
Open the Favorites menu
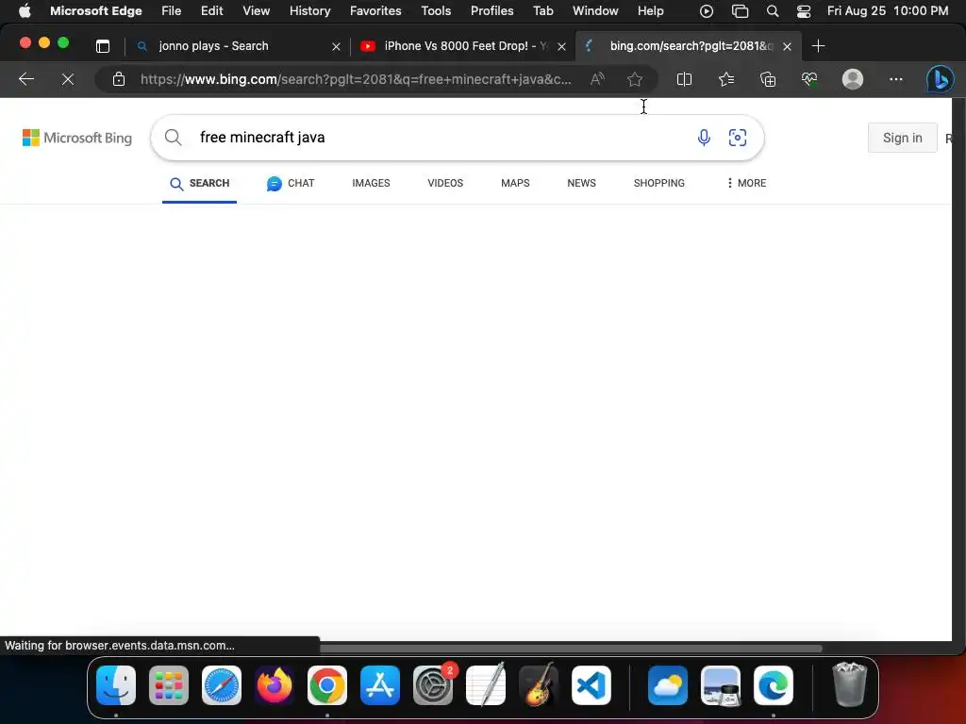pyautogui.click(x=375, y=11)
